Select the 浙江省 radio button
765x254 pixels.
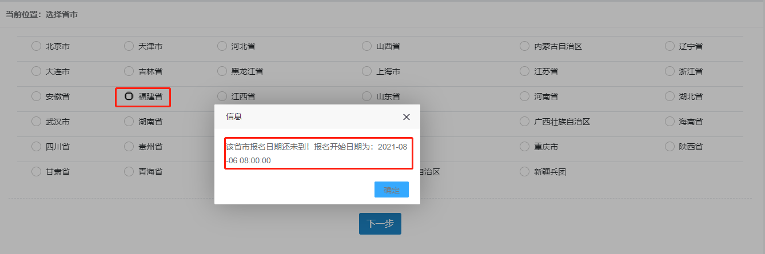(x=670, y=71)
